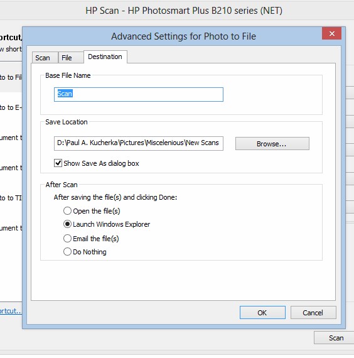Screen dimensions: 354x358
Task: Select the partially hidden Photo to TIFF shortcut
Action: [11, 198]
